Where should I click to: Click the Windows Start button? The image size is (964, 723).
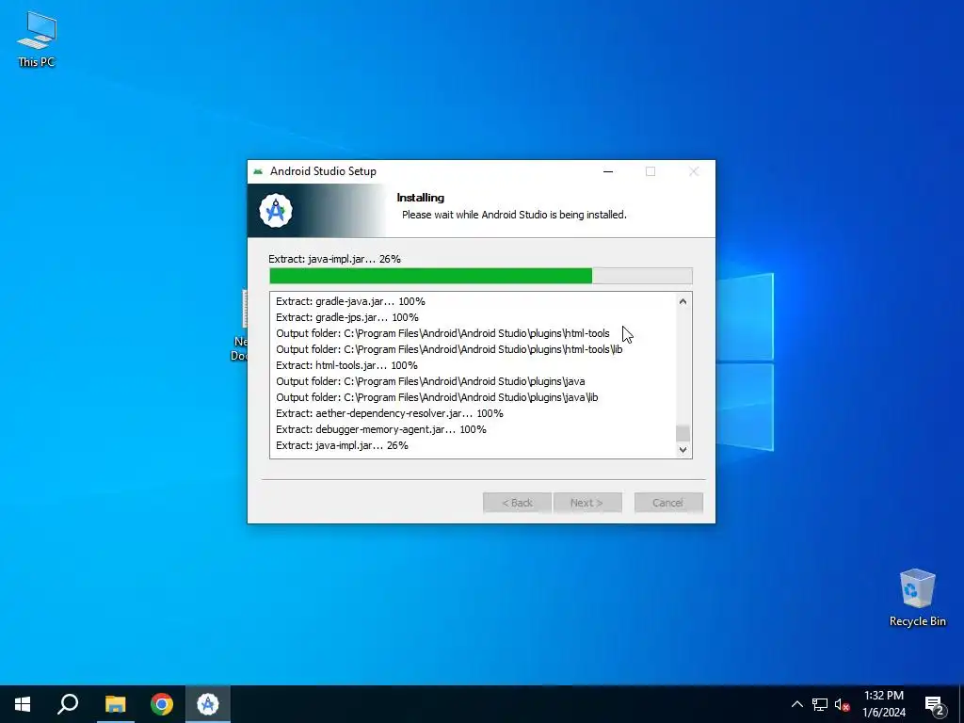(x=23, y=704)
